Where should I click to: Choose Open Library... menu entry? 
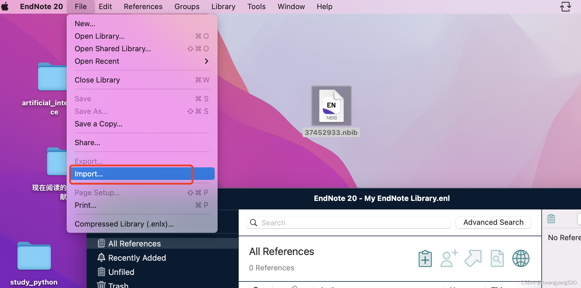pyautogui.click(x=142, y=36)
